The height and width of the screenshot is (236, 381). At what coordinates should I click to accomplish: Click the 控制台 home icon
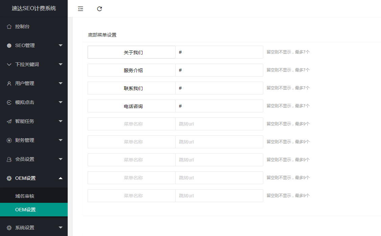9,26
